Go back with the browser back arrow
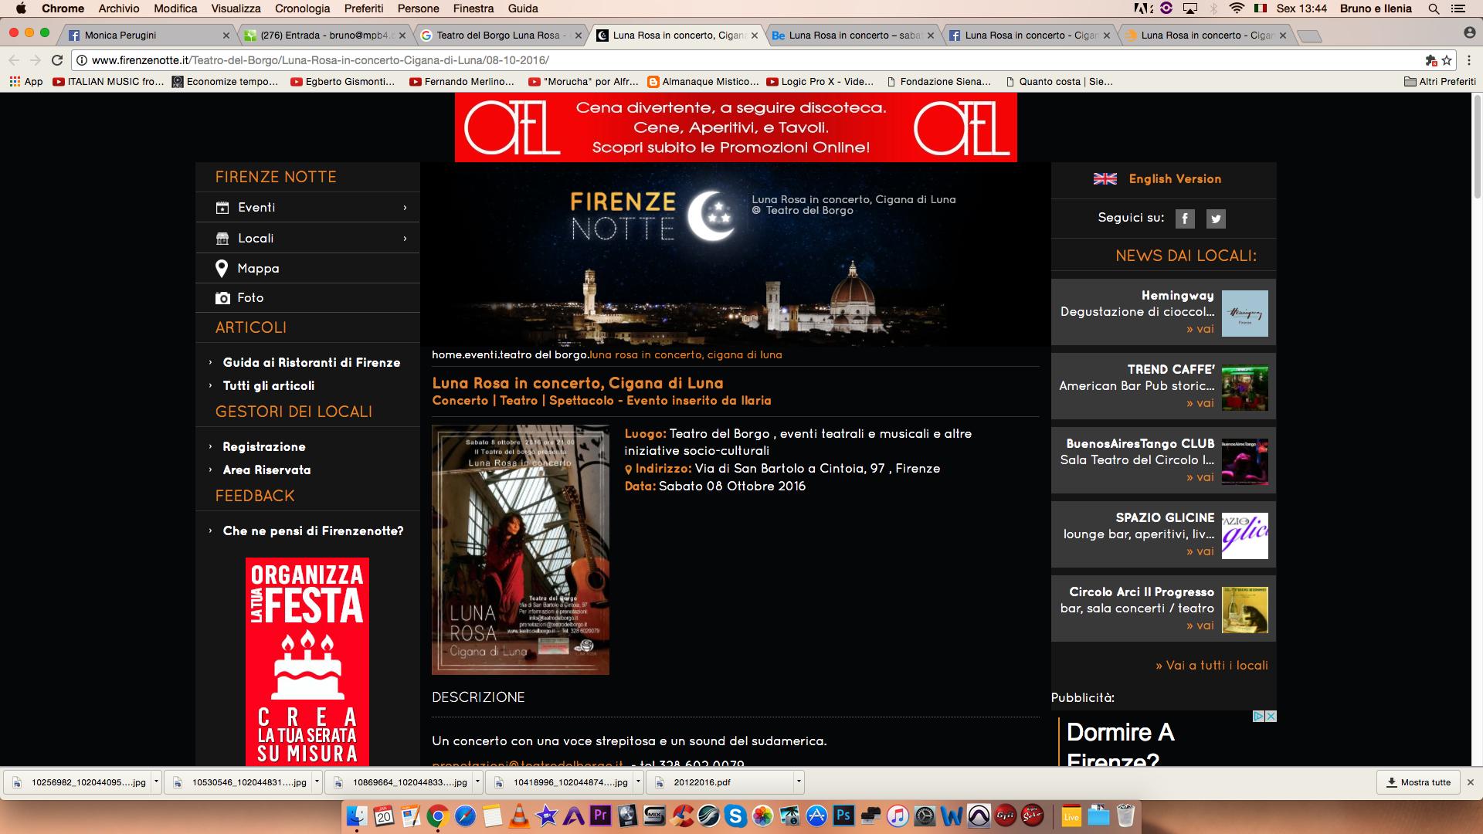This screenshot has width=1483, height=834. coord(14,60)
